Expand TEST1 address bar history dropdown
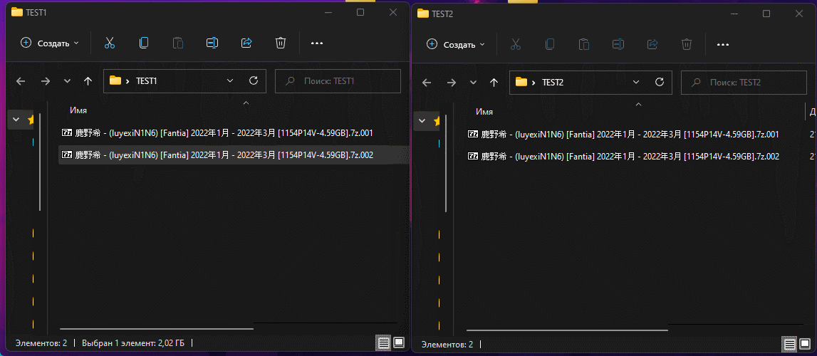 (x=230, y=80)
